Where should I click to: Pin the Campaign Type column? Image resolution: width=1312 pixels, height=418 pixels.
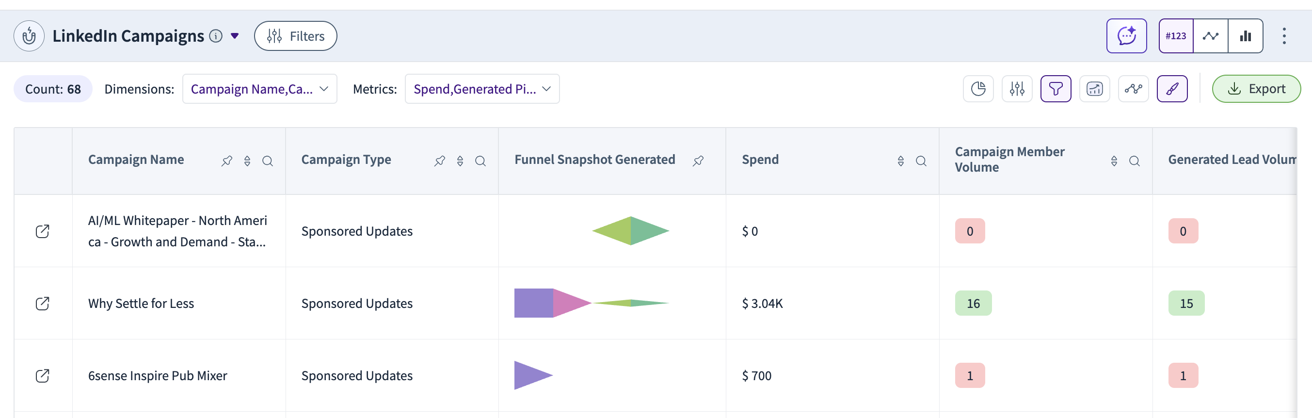tap(440, 161)
